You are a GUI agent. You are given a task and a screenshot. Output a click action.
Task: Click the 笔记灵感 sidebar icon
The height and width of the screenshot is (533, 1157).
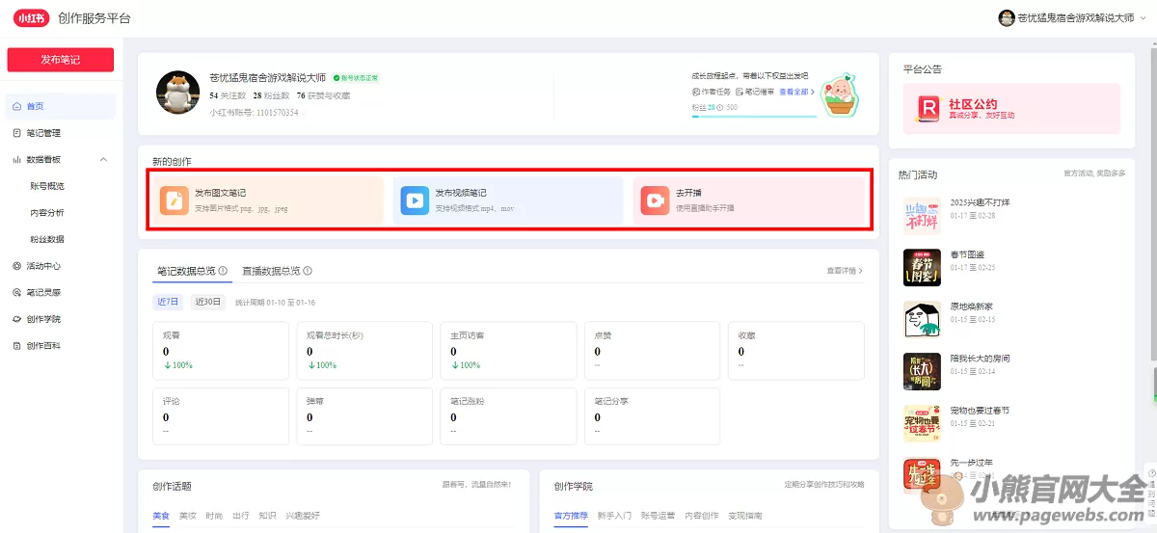pos(17,293)
